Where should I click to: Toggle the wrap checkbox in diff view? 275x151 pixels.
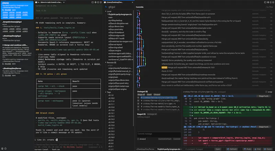[266, 92]
